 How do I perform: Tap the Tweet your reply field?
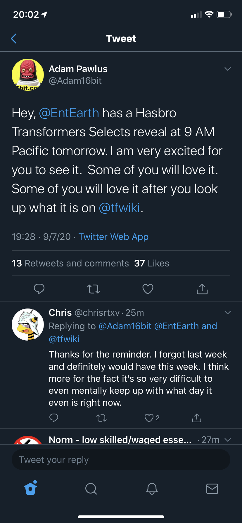[x=121, y=460]
